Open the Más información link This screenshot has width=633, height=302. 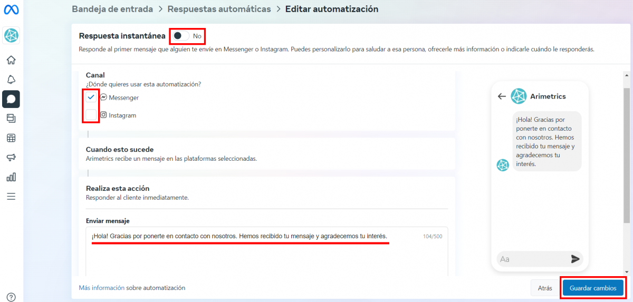tap(102, 288)
